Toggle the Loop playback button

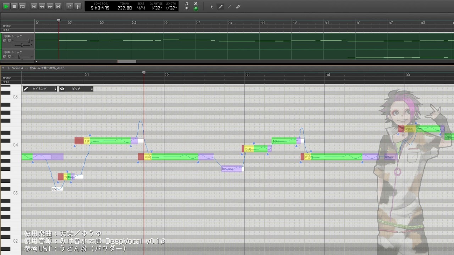[x=22, y=6]
